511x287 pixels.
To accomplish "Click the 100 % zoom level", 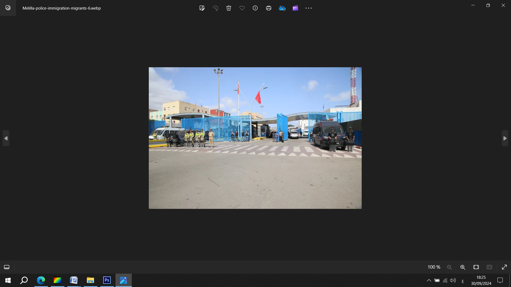I will click(434, 267).
